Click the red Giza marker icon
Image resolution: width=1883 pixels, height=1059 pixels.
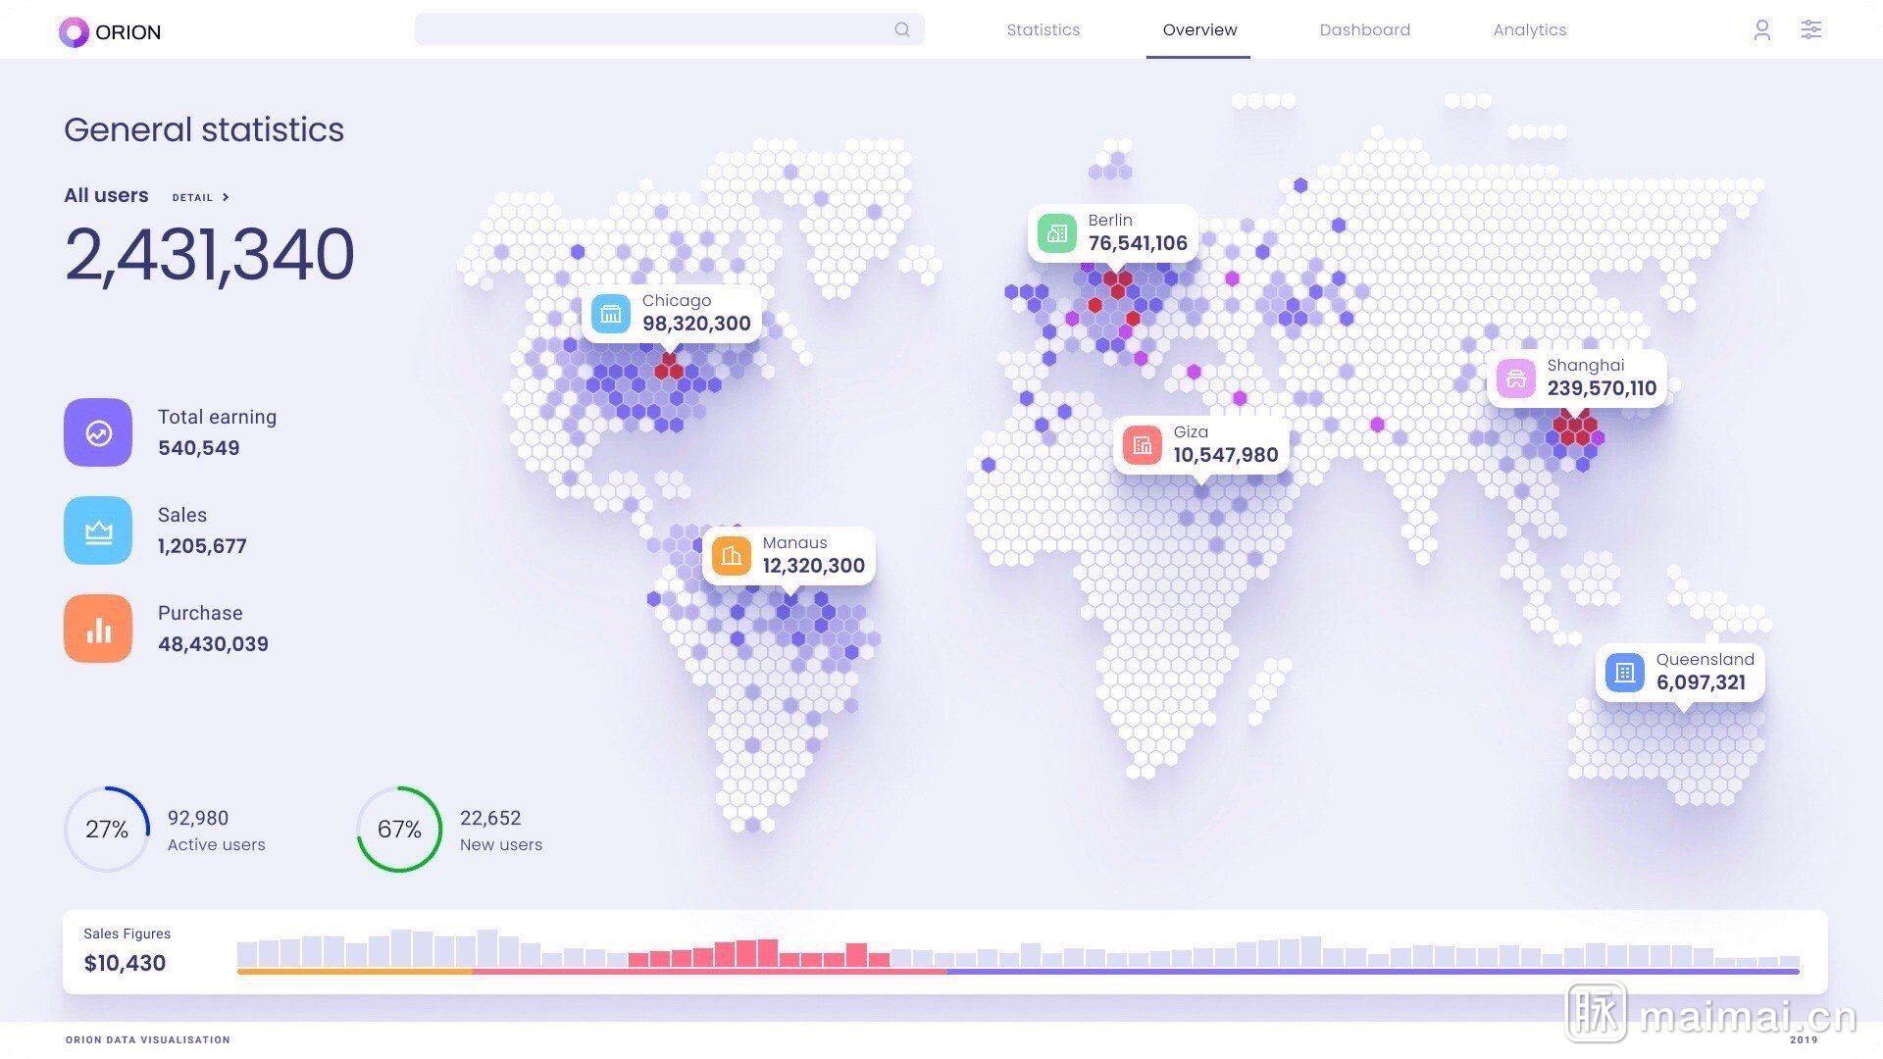click(x=1143, y=445)
